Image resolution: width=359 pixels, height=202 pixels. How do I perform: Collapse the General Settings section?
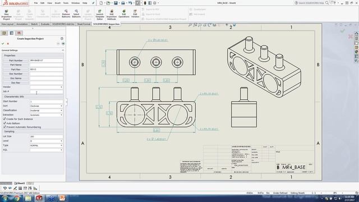(x=63, y=50)
